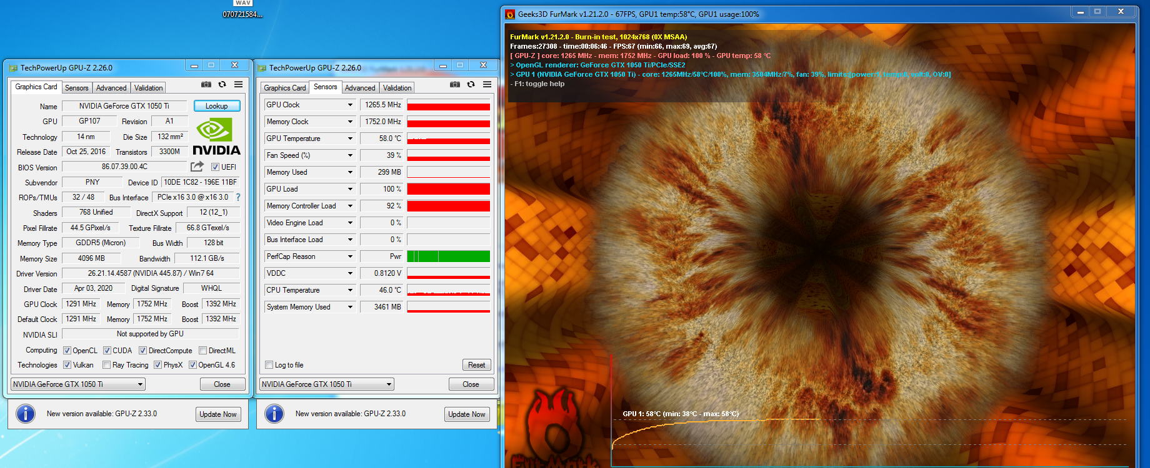This screenshot has width=1150, height=468.
Task: Open hamburger menu in GPU-Z Sensors window
Action: [487, 84]
